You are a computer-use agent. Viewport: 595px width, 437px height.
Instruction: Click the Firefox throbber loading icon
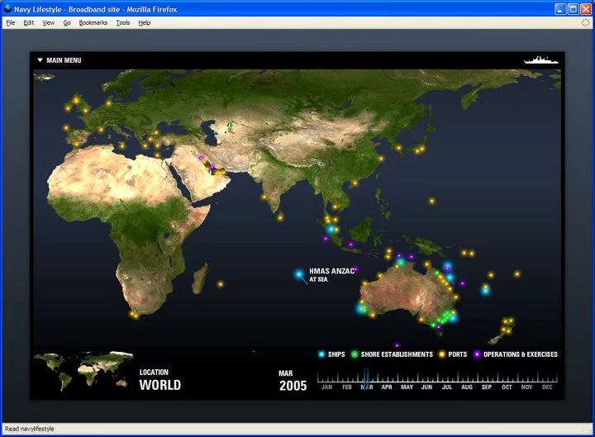point(586,22)
